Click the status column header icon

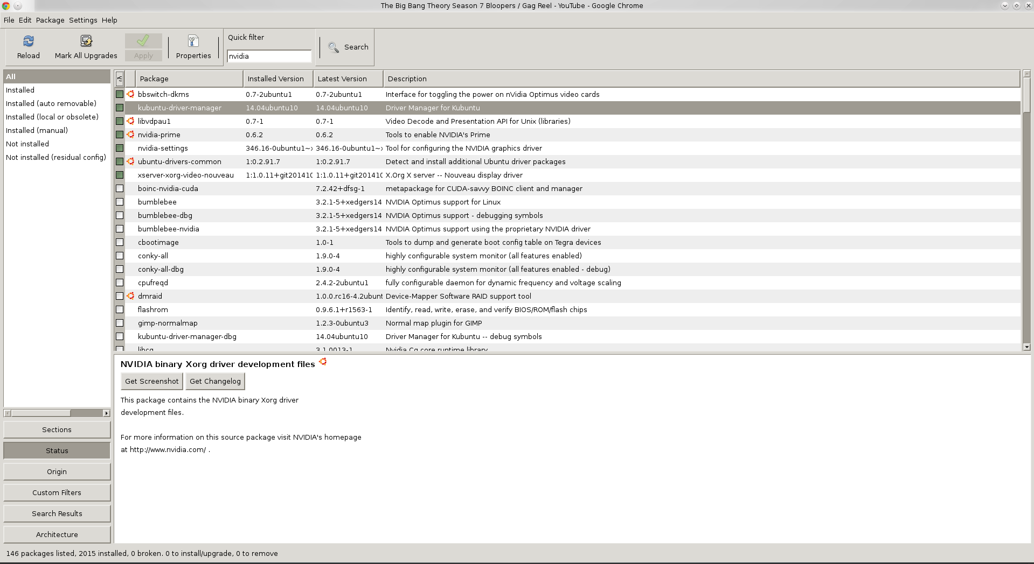click(120, 79)
